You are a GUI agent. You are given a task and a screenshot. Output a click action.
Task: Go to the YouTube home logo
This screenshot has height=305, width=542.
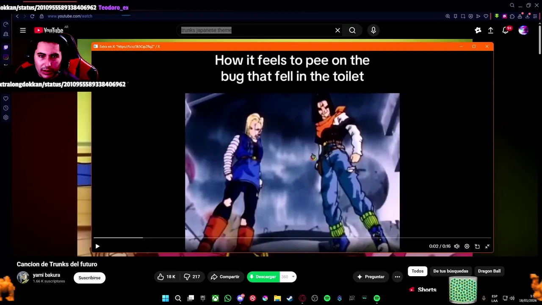(49, 30)
